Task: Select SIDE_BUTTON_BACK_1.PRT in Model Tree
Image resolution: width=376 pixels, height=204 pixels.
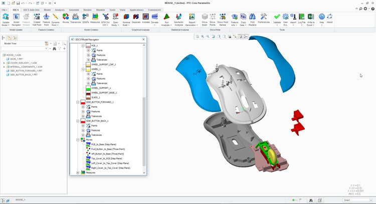Action: (x=24, y=75)
